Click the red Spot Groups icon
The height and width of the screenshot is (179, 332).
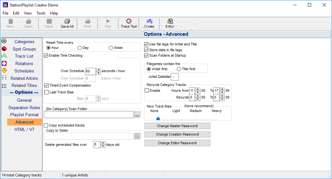[x=4, y=49]
